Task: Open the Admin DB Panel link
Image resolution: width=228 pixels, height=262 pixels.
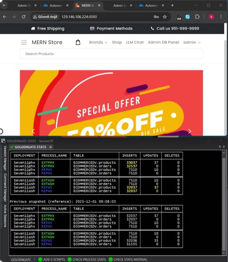Action: [x=163, y=42]
